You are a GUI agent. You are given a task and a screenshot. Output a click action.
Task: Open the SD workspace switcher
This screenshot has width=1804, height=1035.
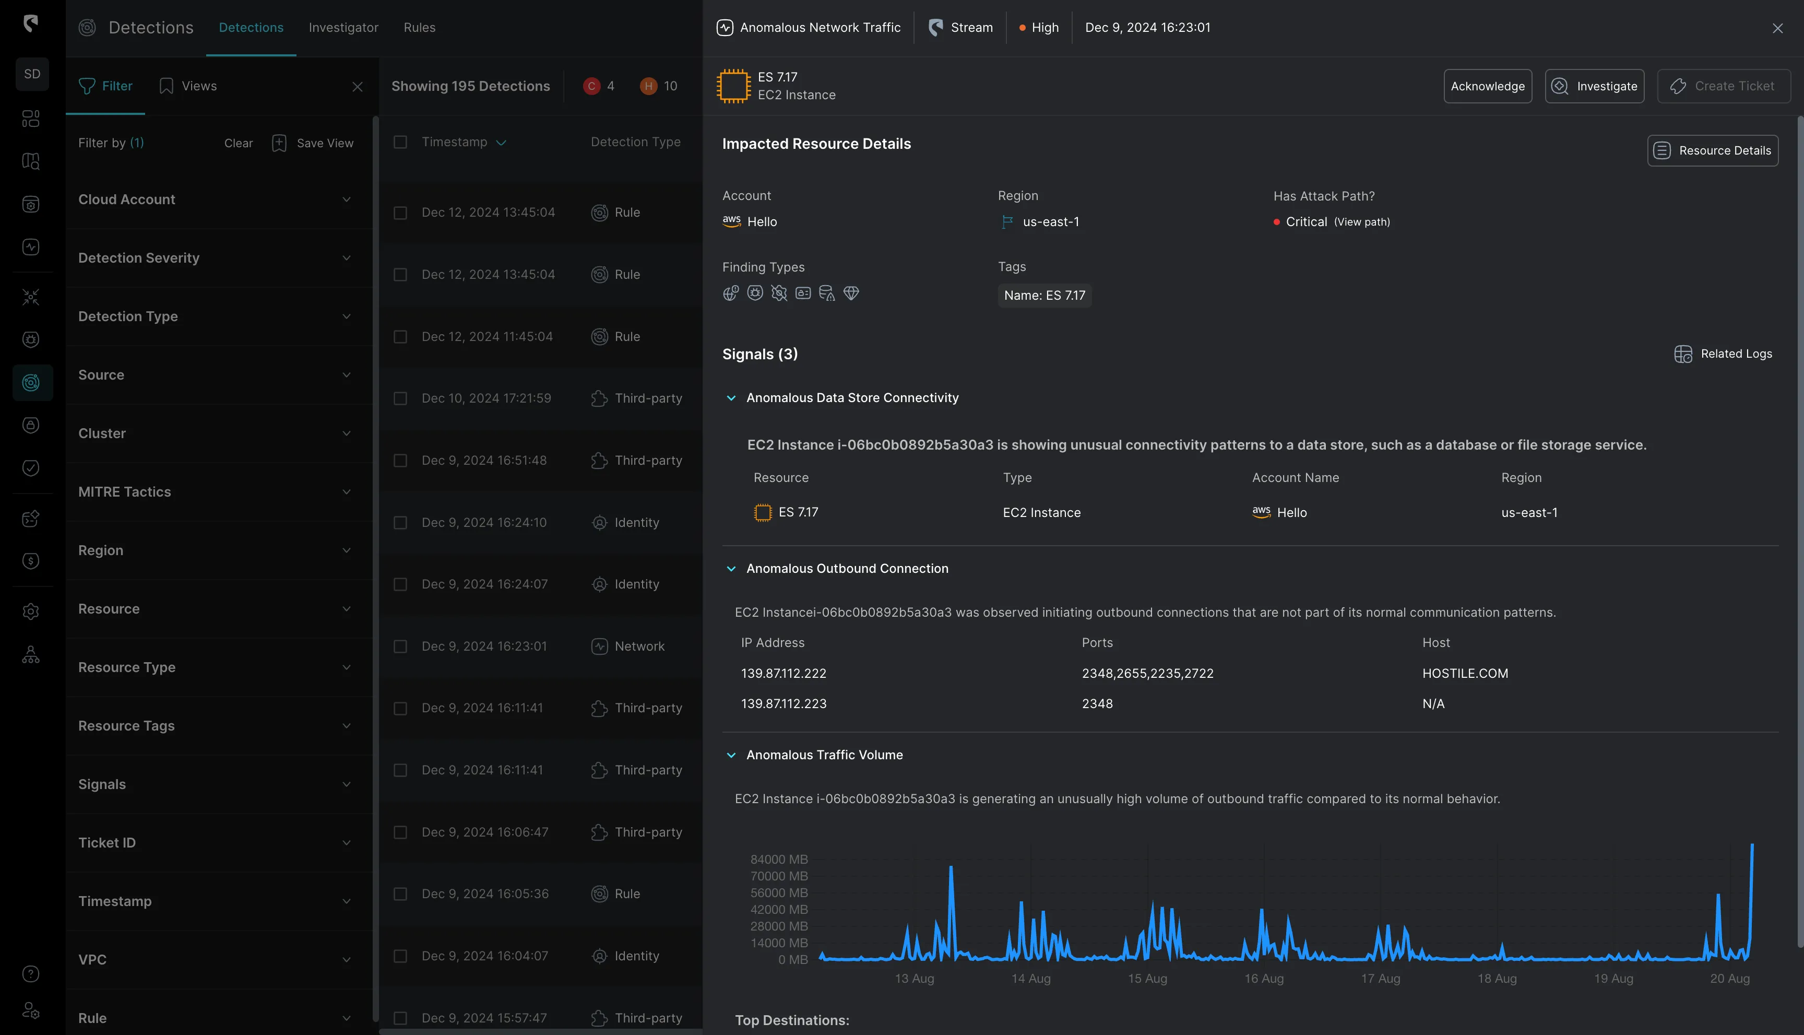click(32, 74)
